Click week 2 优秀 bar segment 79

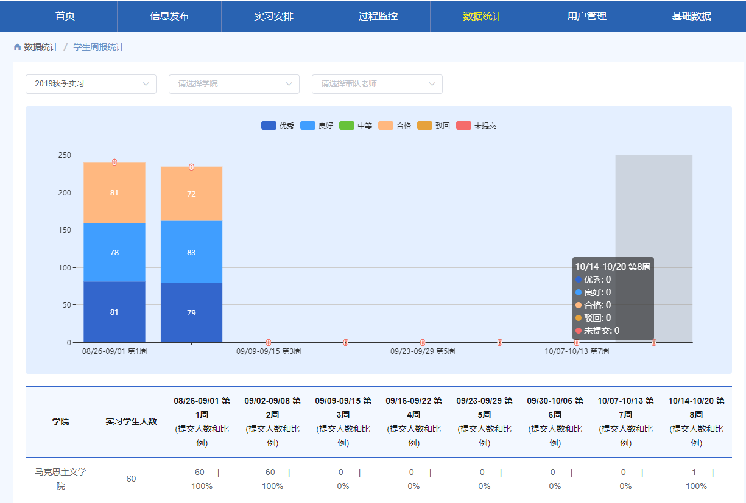[x=191, y=312]
